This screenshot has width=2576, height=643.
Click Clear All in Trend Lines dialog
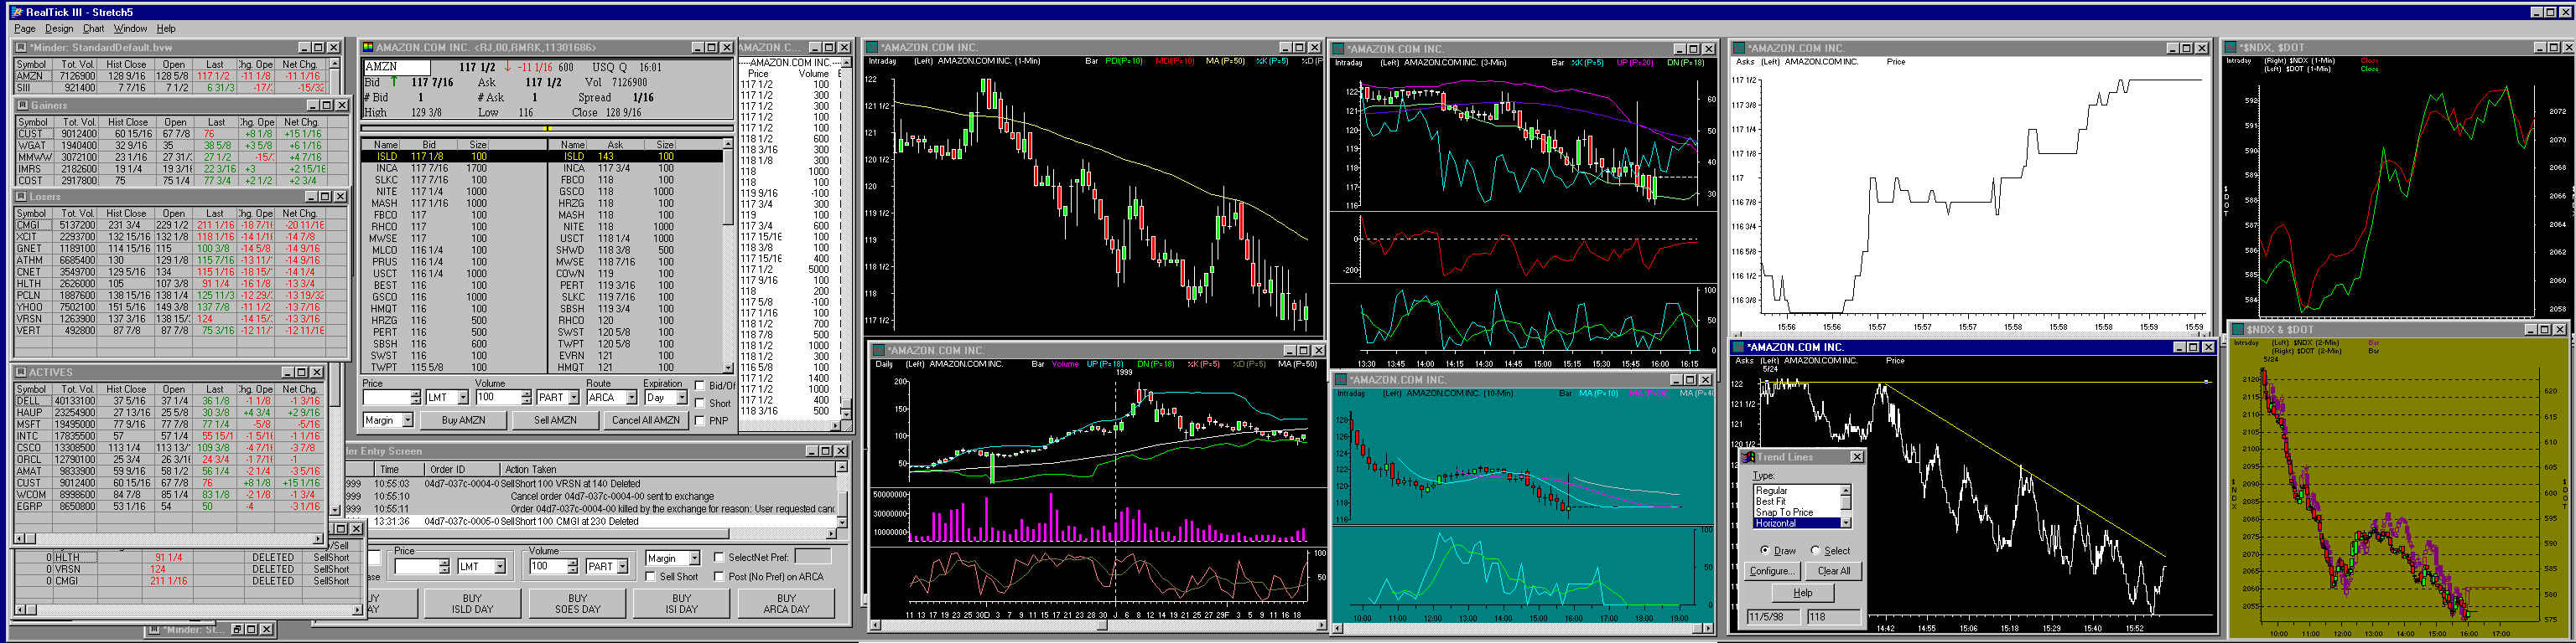click(1834, 571)
